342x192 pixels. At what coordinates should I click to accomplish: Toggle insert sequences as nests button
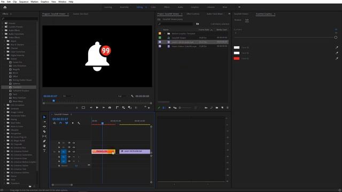(55, 123)
